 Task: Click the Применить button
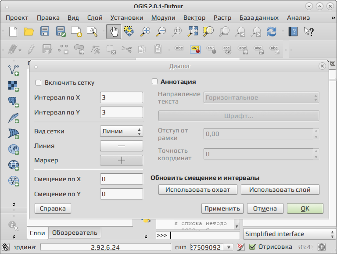pos(222,208)
